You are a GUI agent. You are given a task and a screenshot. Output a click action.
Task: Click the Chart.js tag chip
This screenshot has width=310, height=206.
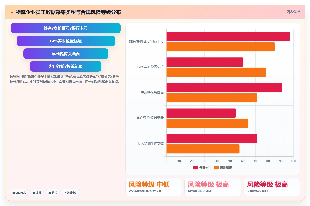19,193
